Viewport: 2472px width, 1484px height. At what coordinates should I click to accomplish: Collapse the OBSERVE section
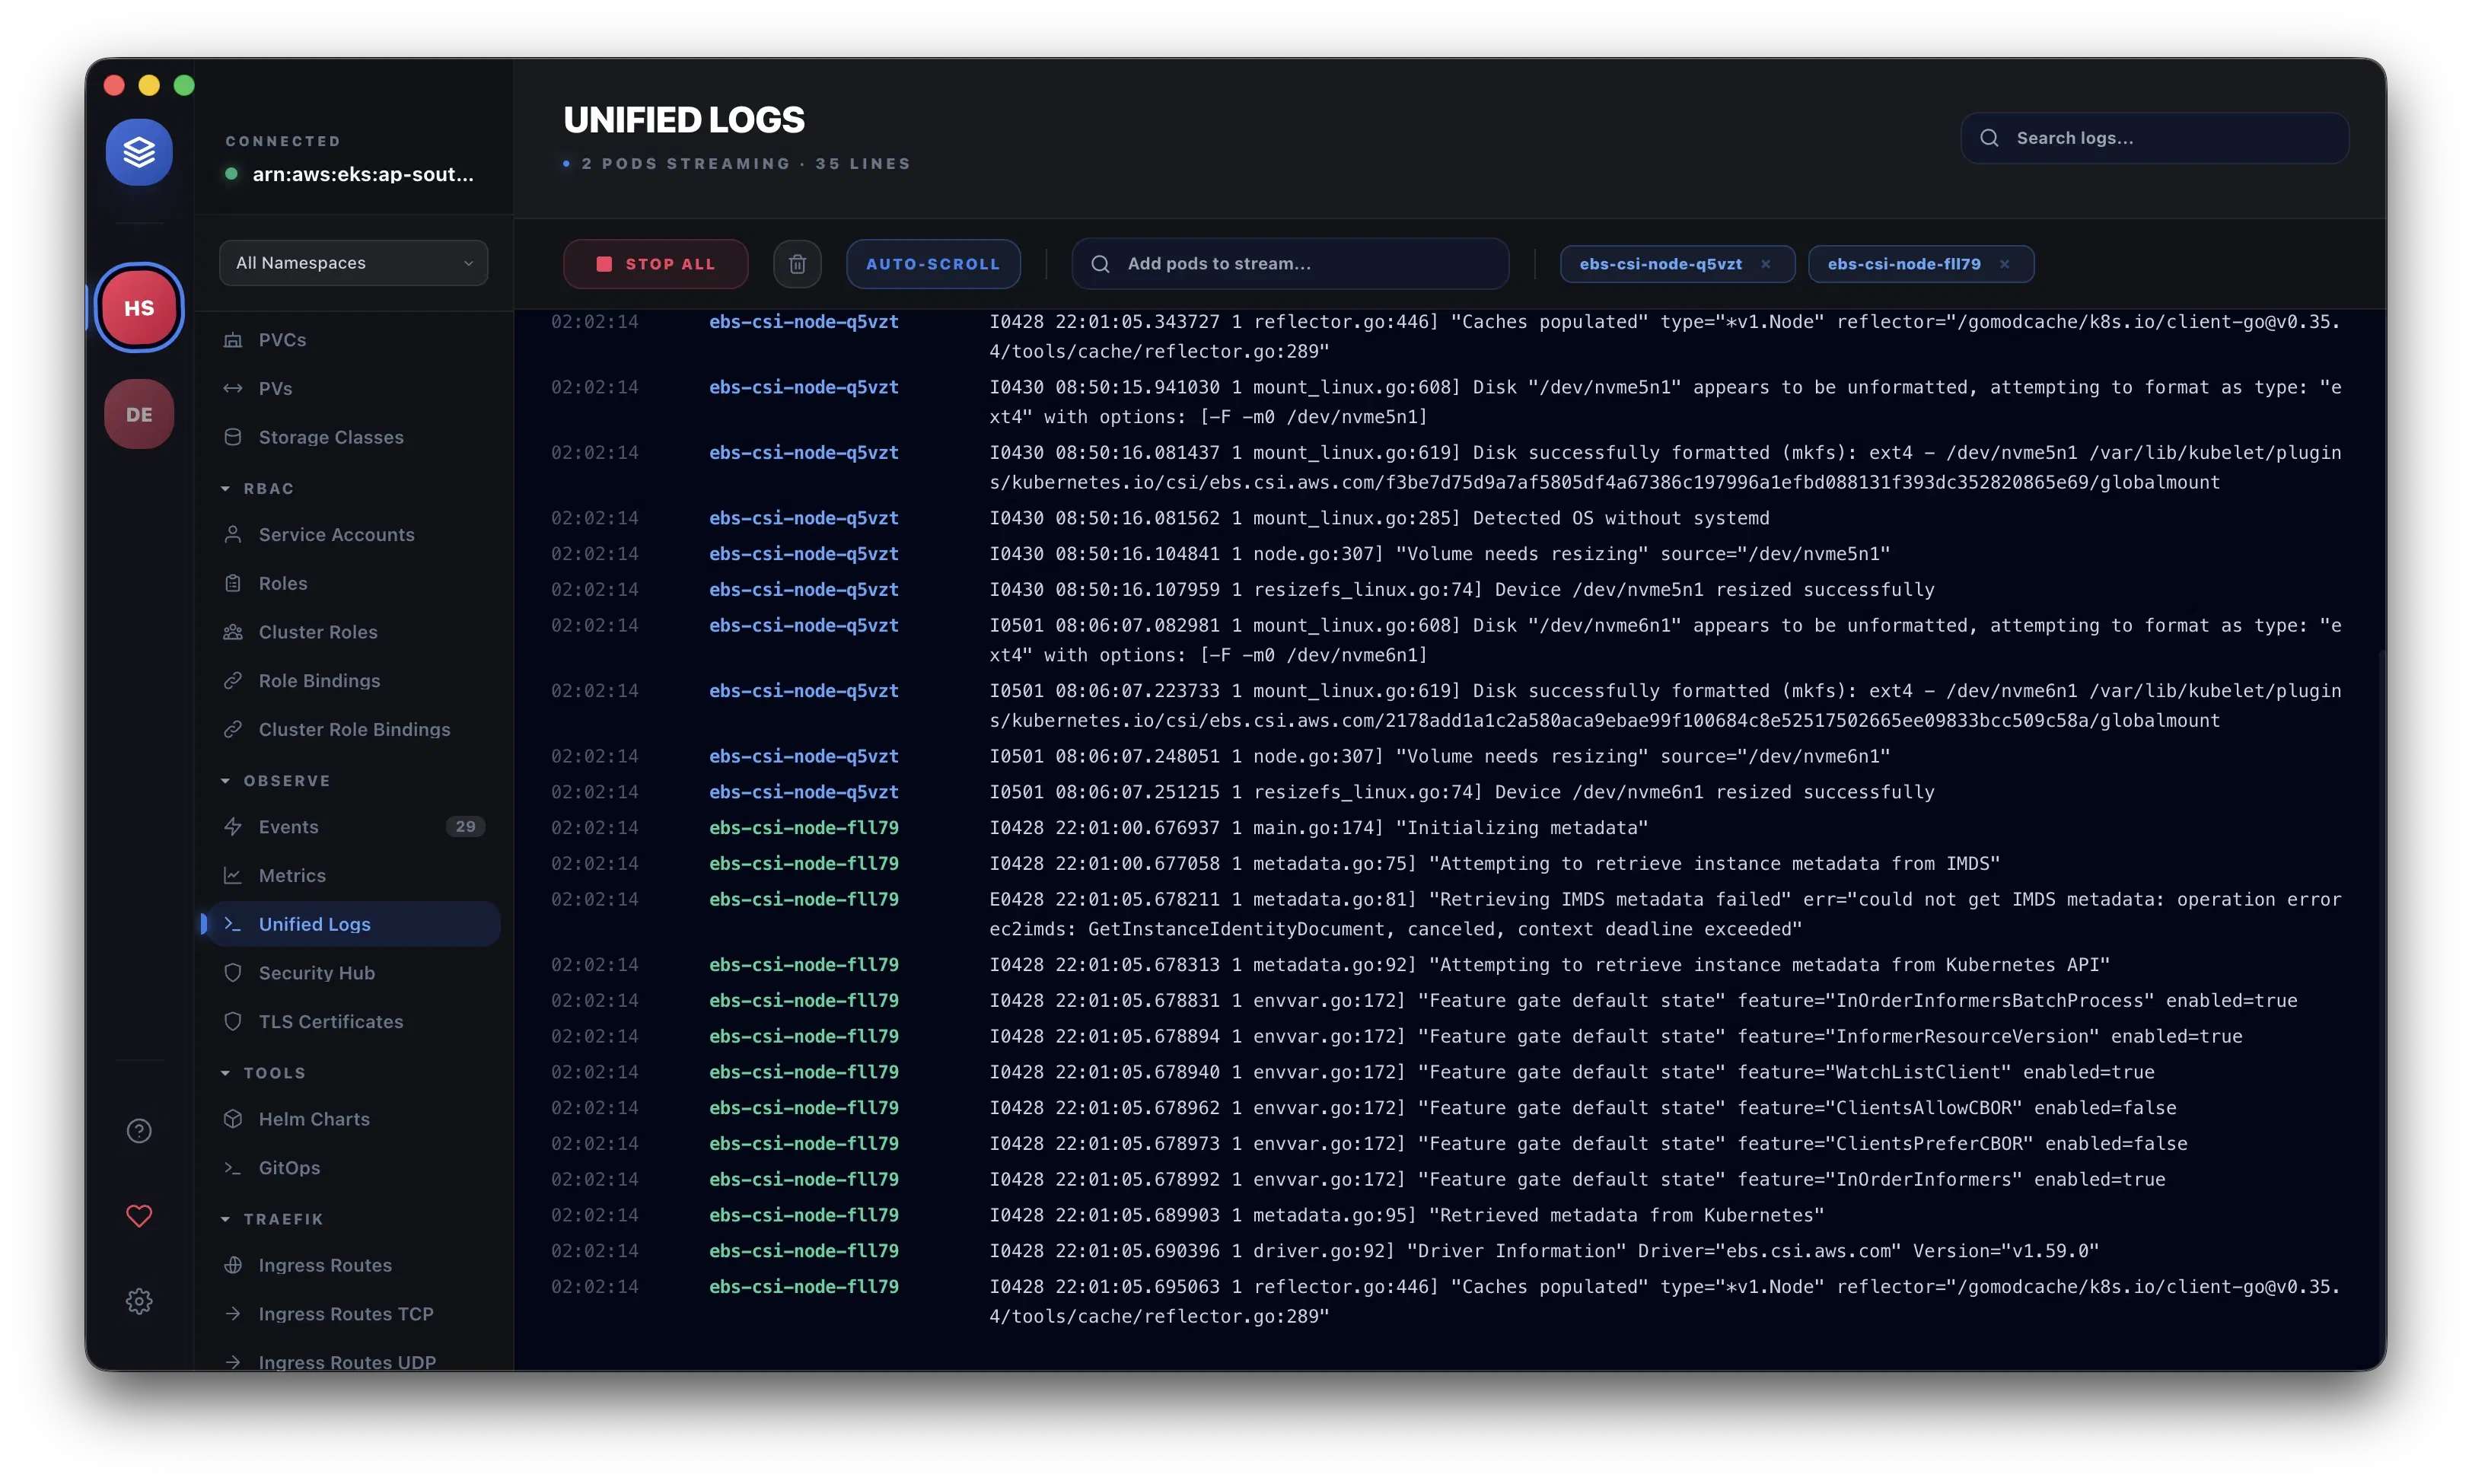tap(275, 780)
